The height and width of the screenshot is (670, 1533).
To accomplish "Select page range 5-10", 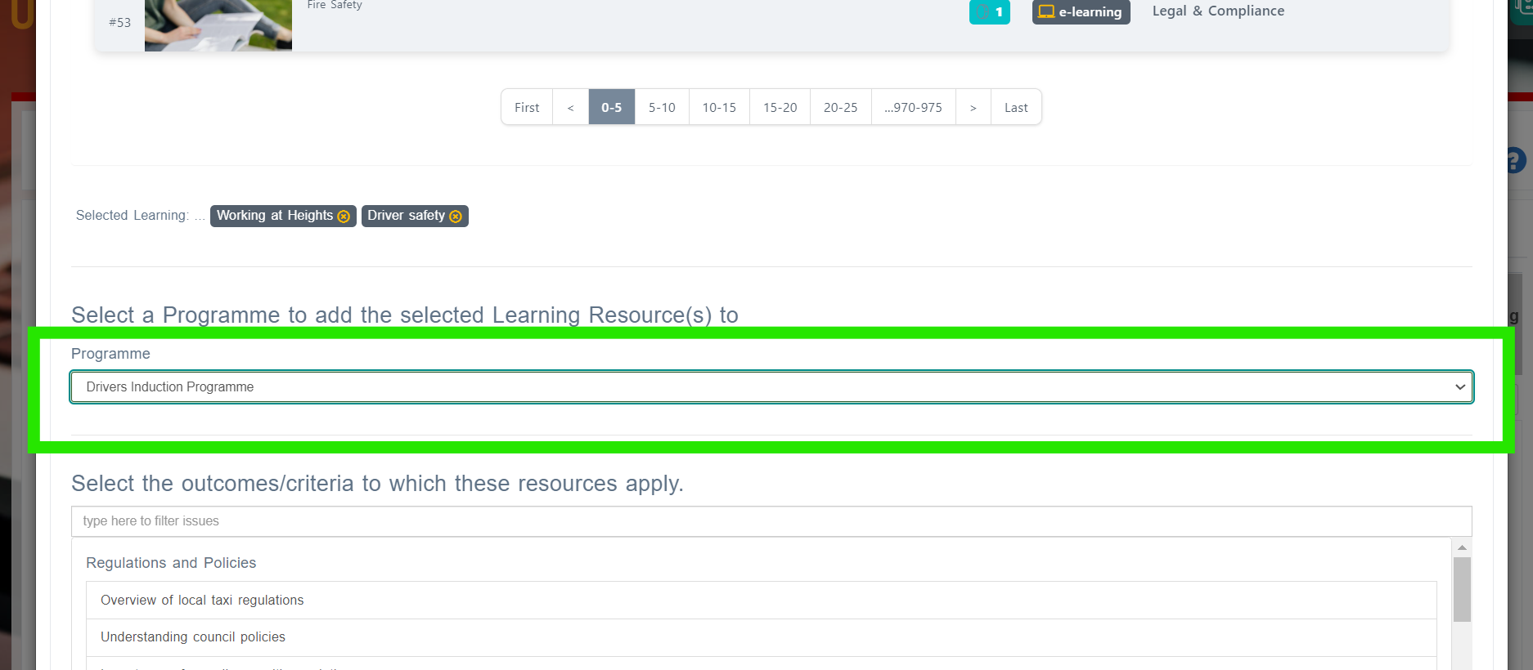I will point(662,107).
